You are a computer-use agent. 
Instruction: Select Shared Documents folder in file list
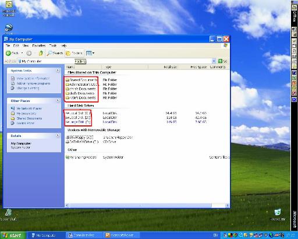pyautogui.click(x=81, y=80)
